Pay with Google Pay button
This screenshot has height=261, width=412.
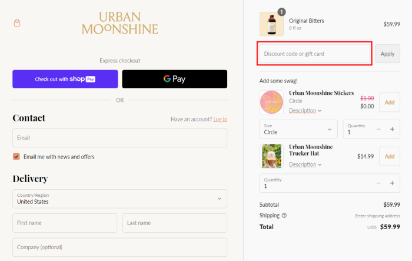[x=174, y=79]
